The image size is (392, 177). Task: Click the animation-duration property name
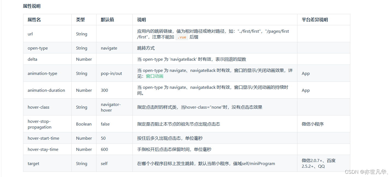[x=46, y=90]
